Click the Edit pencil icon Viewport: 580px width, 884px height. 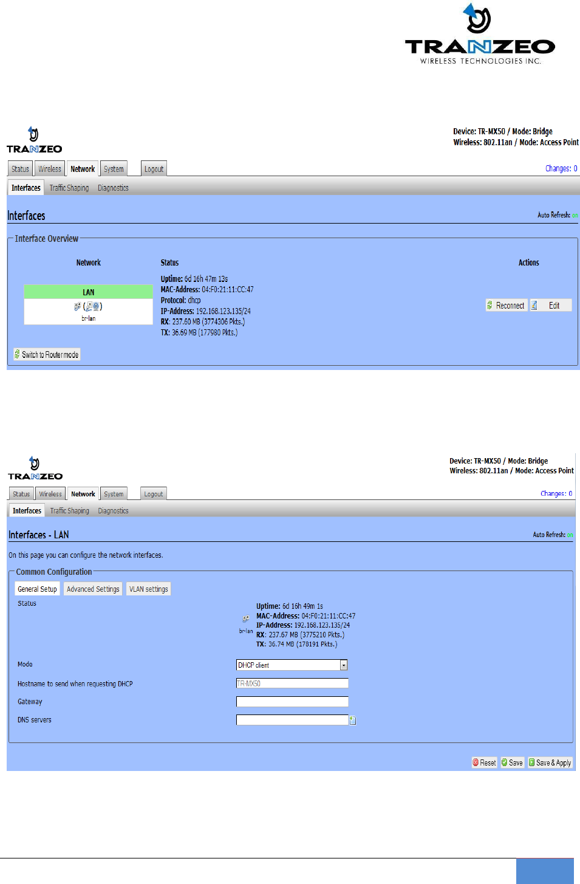[534, 306]
